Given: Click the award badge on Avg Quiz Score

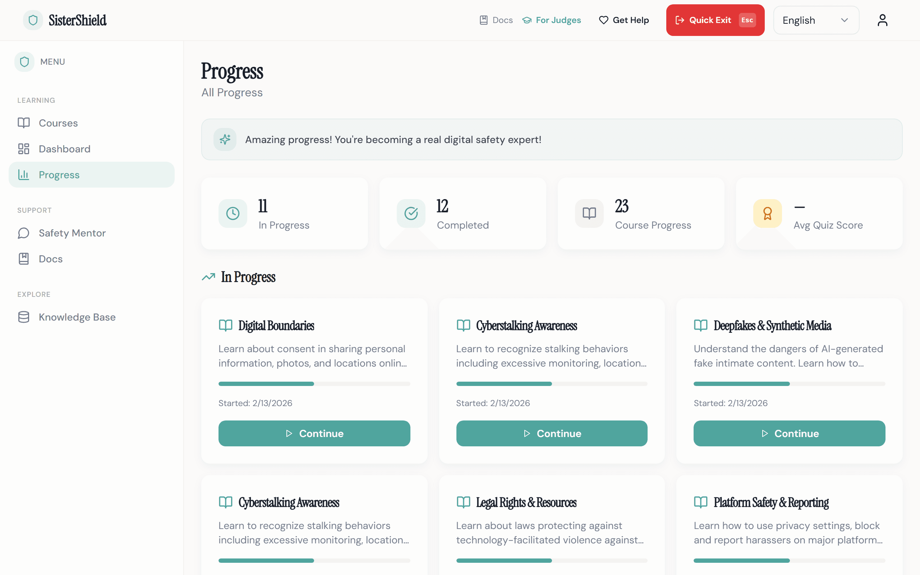Looking at the screenshot, I should tap(767, 213).
